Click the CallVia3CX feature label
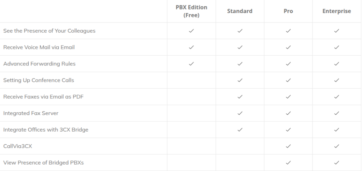Screen dimensions: 362x171 [x=18, y=146]
